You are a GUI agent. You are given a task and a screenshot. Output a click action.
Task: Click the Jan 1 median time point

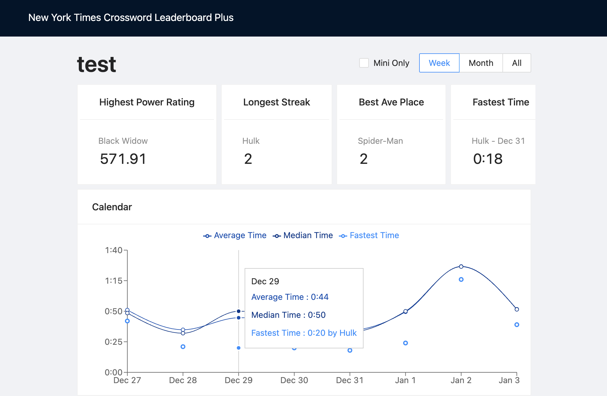(x=405, y=312)
